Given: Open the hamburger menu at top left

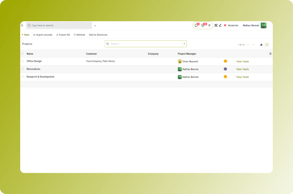Looking at the screenshot, I should coord(22,25).
